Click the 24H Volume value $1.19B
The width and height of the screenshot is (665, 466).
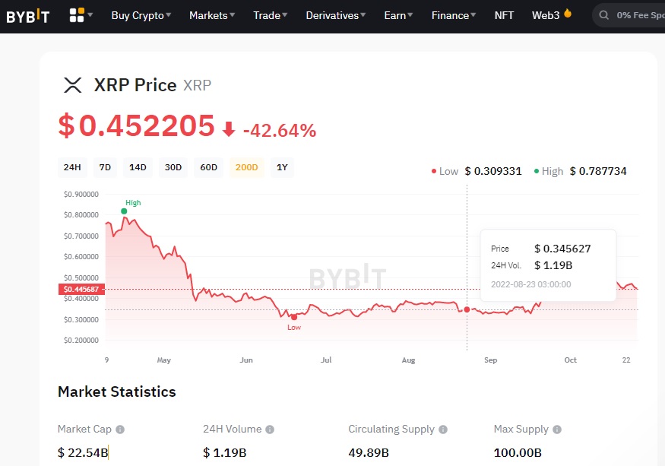coord(225,452)
